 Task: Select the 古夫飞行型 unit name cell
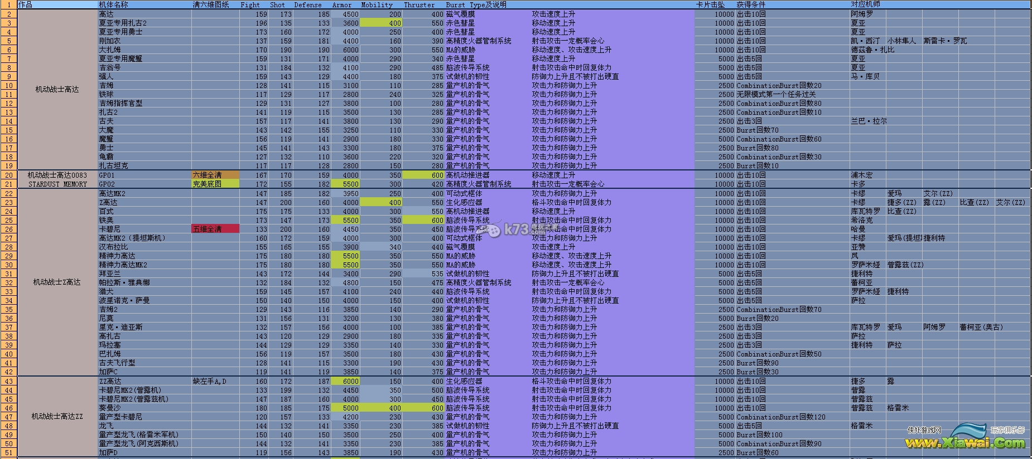pos(144,363)
